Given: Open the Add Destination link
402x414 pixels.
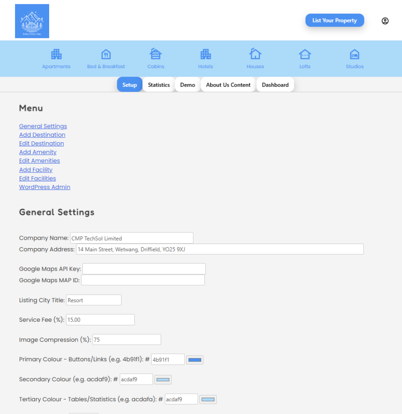Looking at the screenshot, I should pos(42,135).
